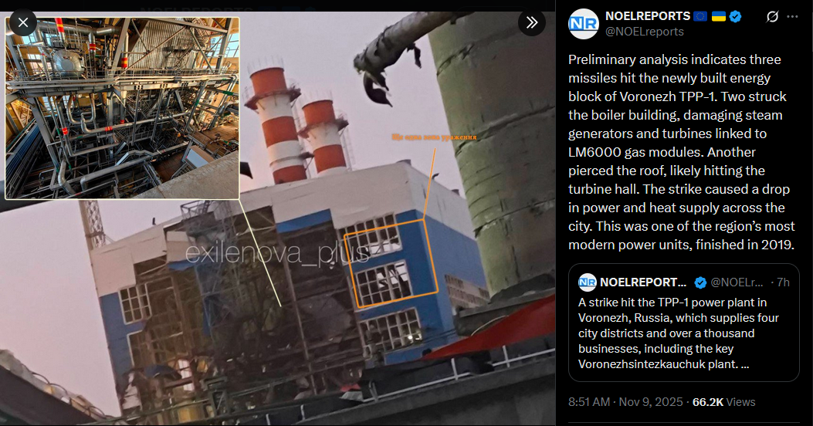Click the Grok icon in post header
This screenshot has width=813, height=426.
click(x=772, y=16)
